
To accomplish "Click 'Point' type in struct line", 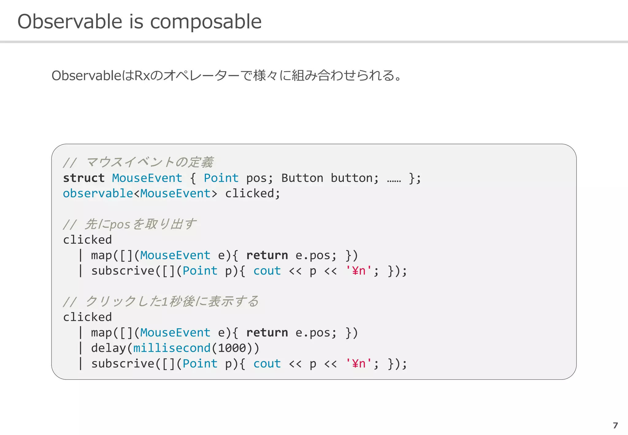I will (221, 178).
